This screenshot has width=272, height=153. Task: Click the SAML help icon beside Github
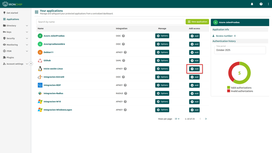pyautogui.click(x=123, y=60)
